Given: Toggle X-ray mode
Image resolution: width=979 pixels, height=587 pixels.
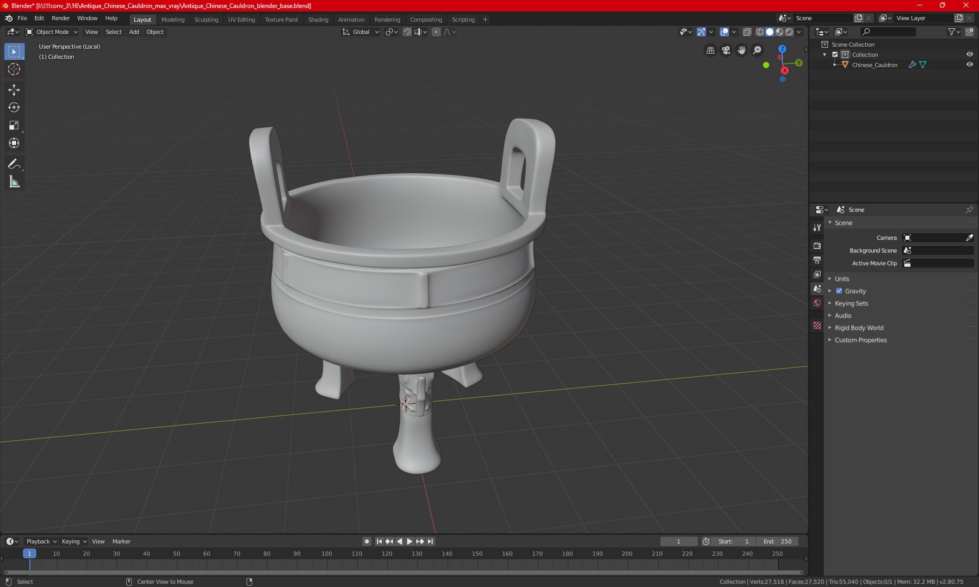Looking at the screenshot, I should (747, 32).
